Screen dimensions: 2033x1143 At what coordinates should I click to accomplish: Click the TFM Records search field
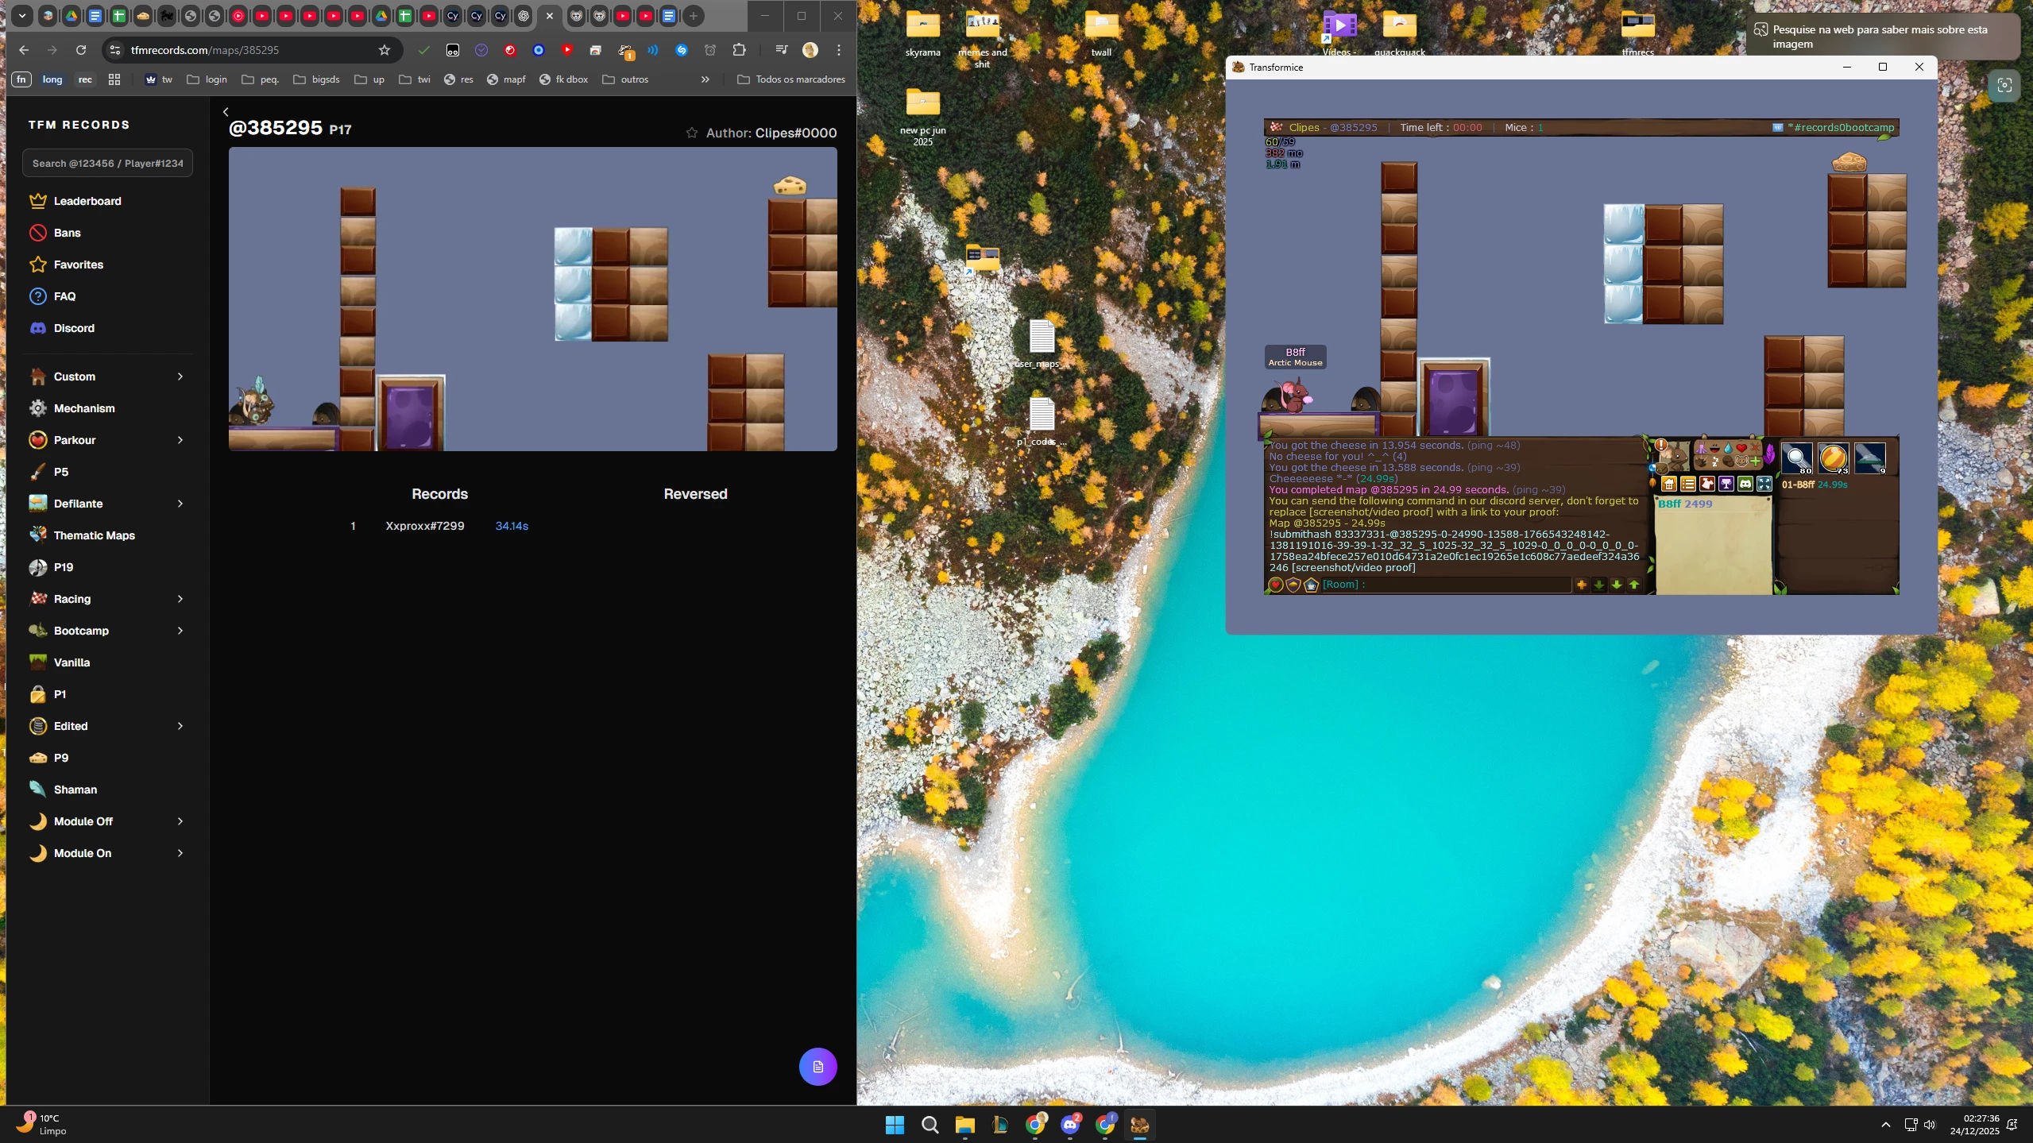coord(107,163)
